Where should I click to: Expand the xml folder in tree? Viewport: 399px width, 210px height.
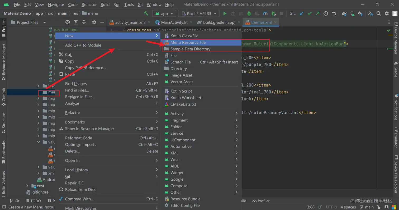[x=38, y=174]
